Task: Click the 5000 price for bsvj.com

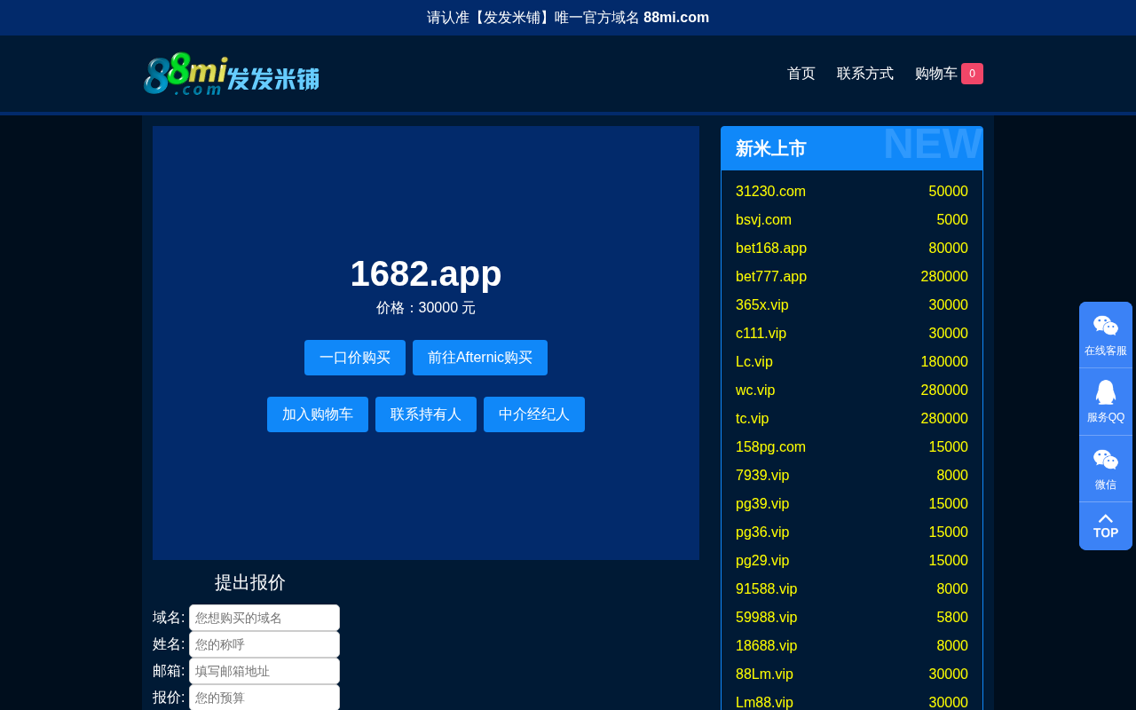Action: [x=952, y=220]
